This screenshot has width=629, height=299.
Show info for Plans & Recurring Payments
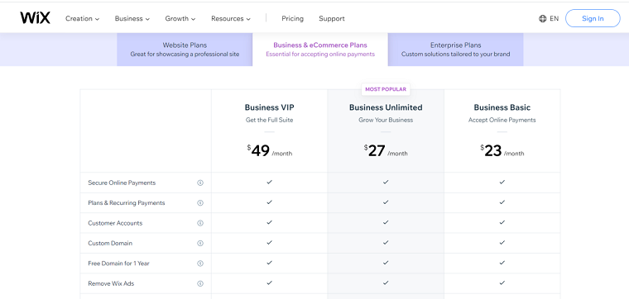tap(200, 203)
